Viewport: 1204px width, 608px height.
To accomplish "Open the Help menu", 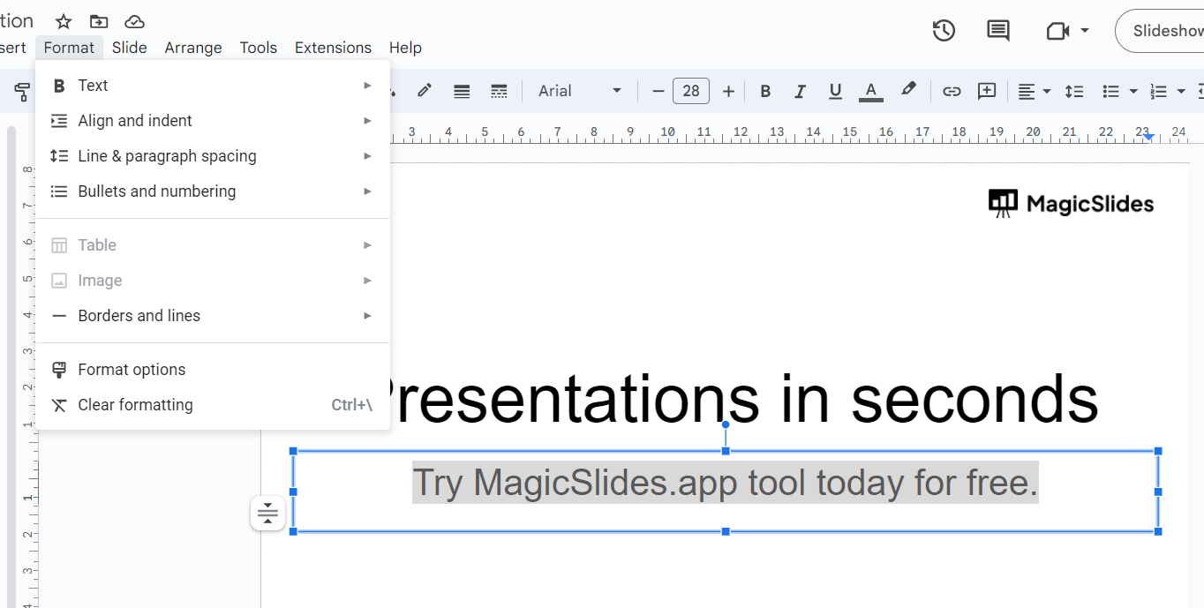I will tap(405, 48).
